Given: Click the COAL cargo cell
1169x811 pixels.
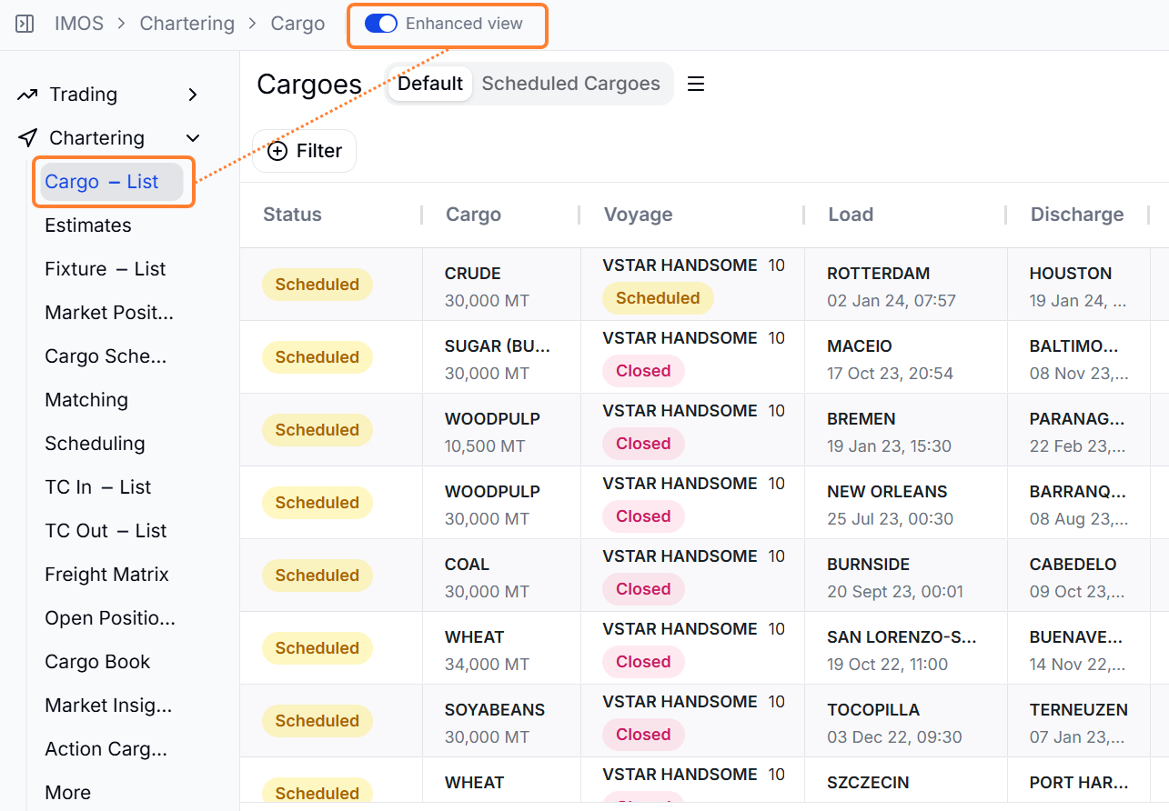Looking at the screenshot, I should pyautogui.click(x=501, y=576).
